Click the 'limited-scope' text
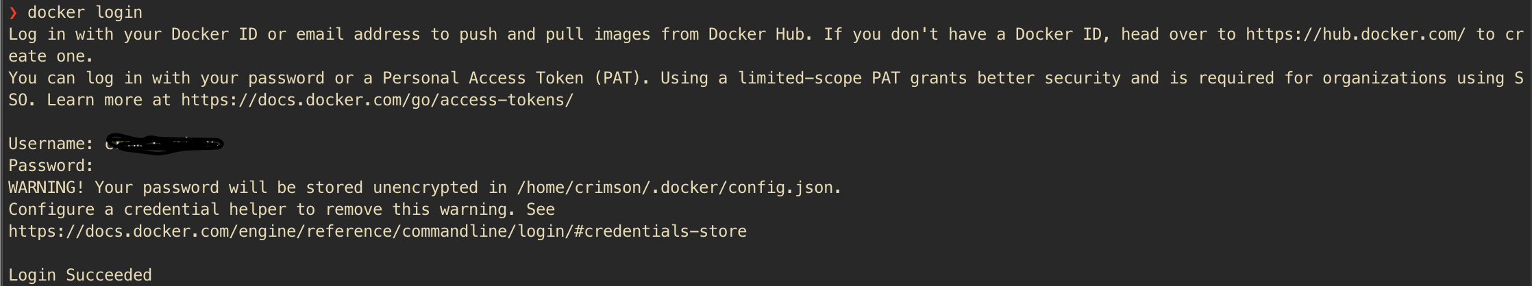 [x=800, y=79]
